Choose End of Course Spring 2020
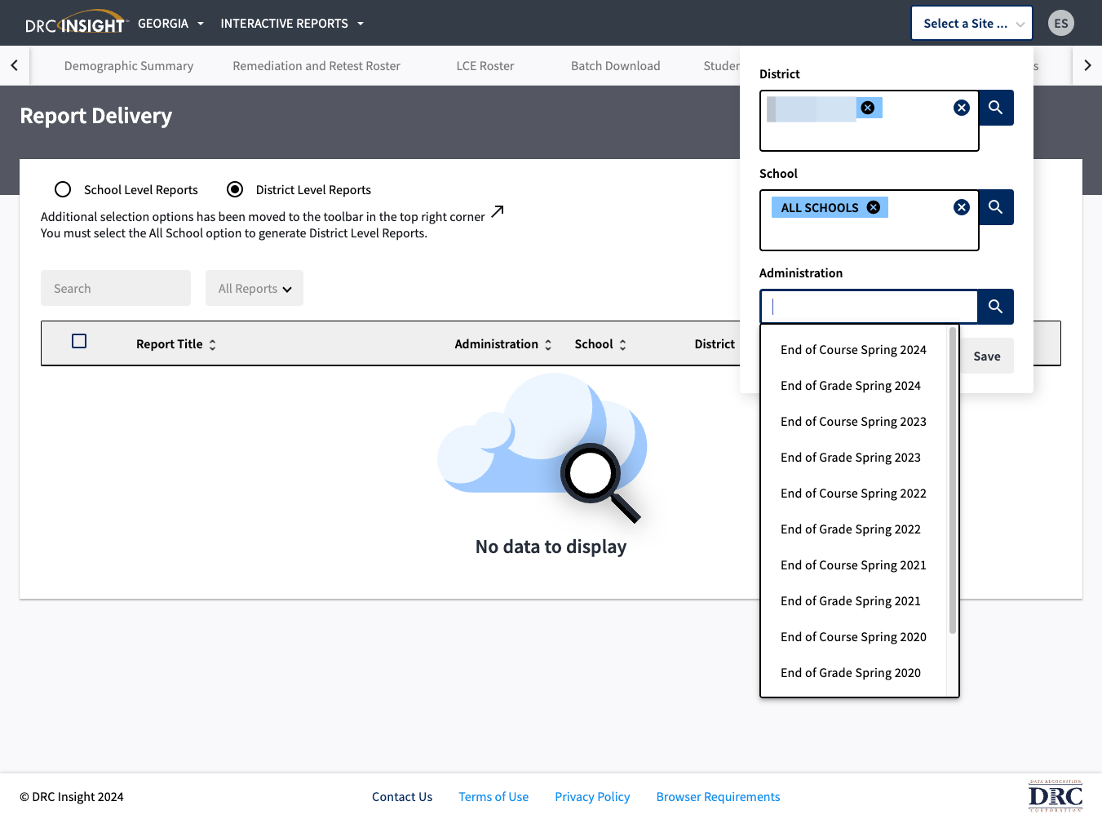The image size is (1102, 819). point(853,637)
